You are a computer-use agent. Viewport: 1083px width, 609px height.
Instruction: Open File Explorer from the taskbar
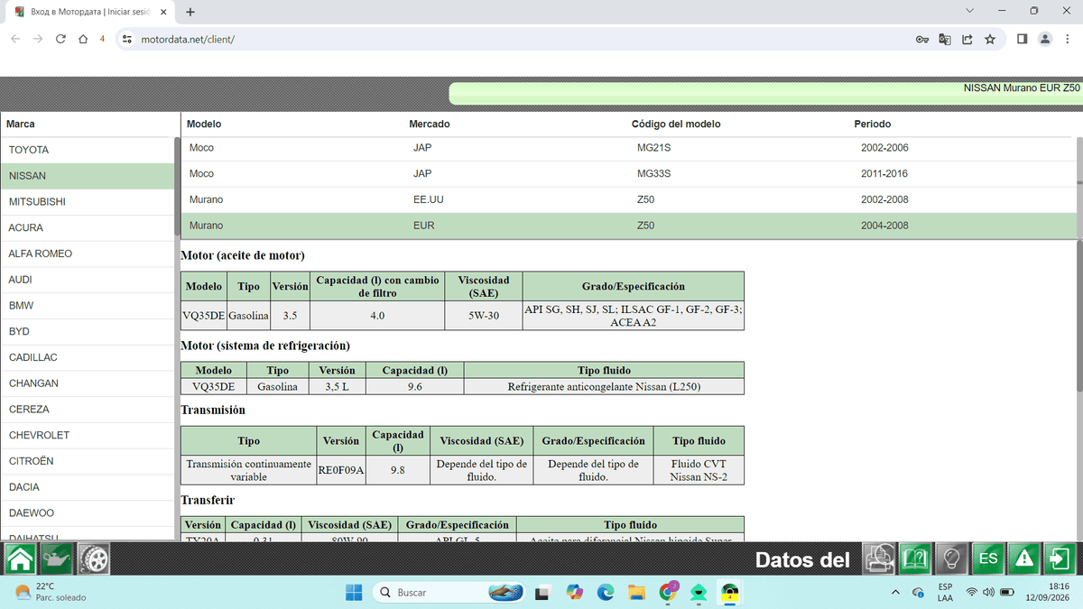pyautogui.click(x=637, y=592)
